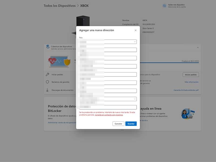Image resolution: width=216 pixels, height=162 pixels.
Task: Click the shield icon beside Reclamos de garantía
Action: [48, 82]
